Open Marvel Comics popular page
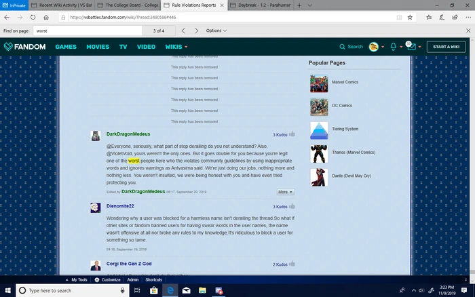This screenshot has width=475, height=297. pyautogui.click(x=345, y=82)
